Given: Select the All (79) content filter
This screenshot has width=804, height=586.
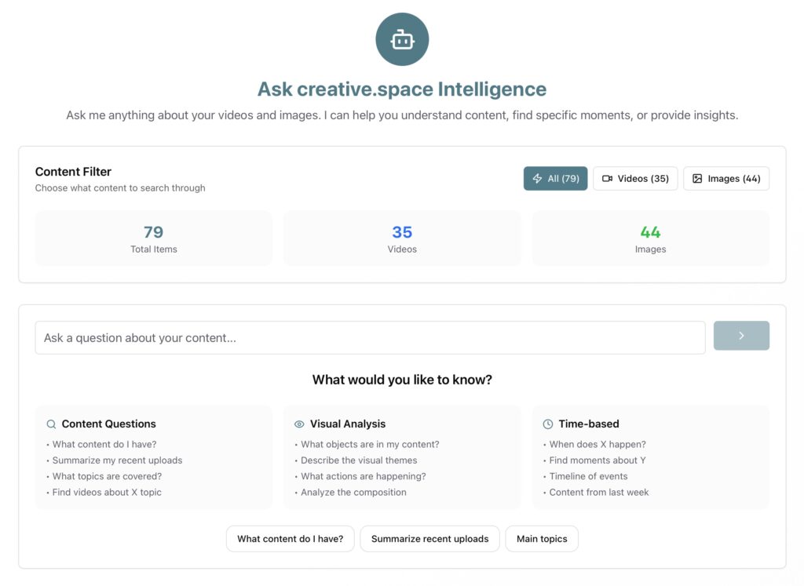Looking at the screenshot, I should pos(555,179).
